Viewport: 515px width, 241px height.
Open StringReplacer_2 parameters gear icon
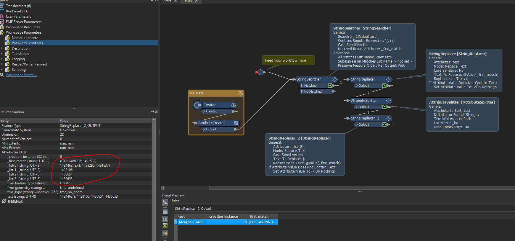(x=389, y=118)
